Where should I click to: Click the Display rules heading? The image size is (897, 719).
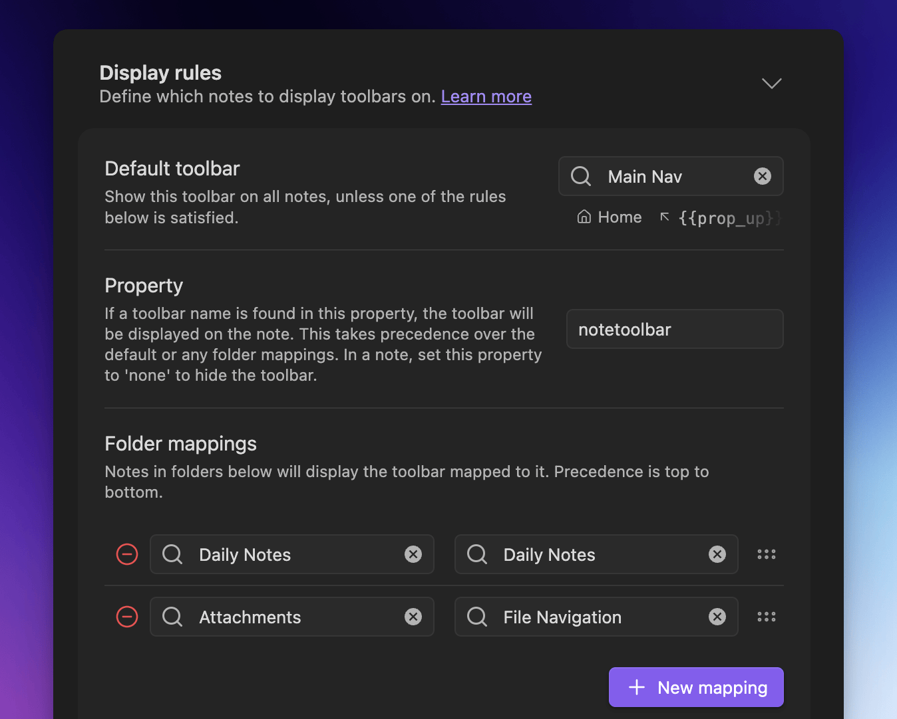pos(160,72)
